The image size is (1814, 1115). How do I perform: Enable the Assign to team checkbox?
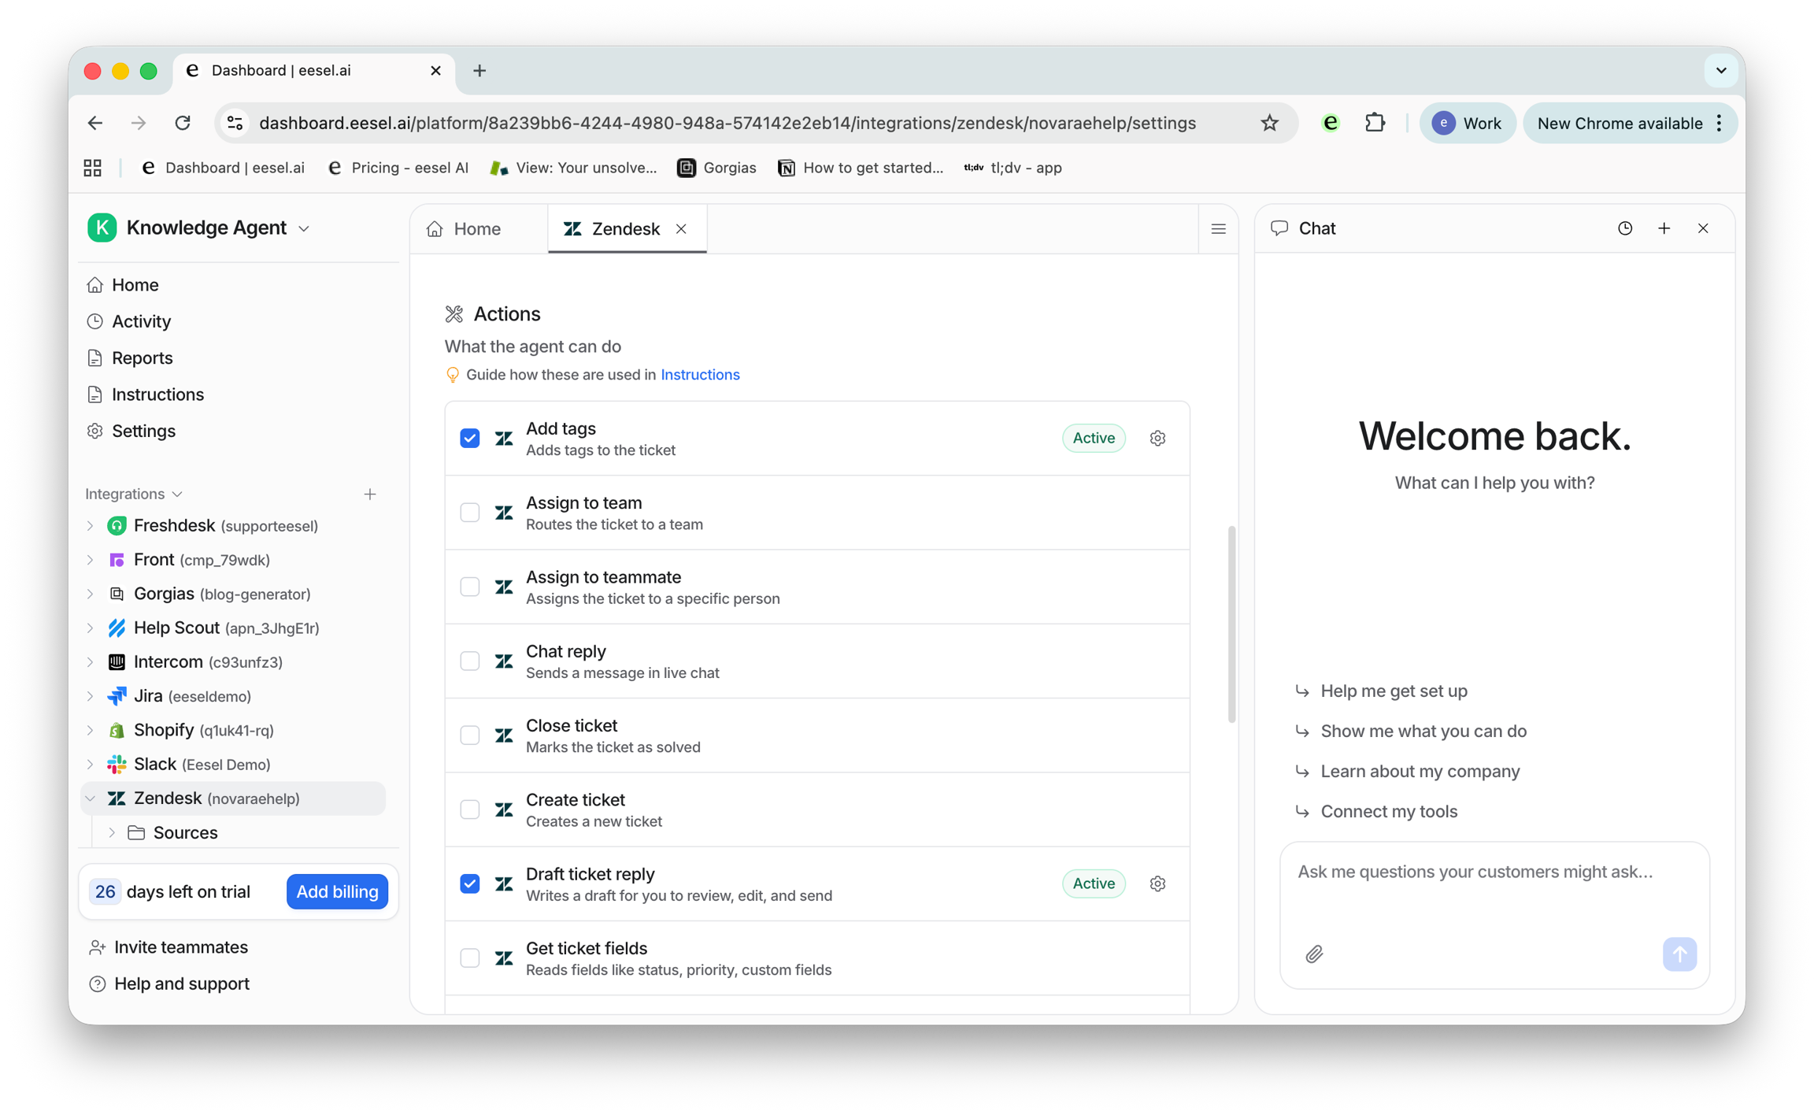point(470,513)
